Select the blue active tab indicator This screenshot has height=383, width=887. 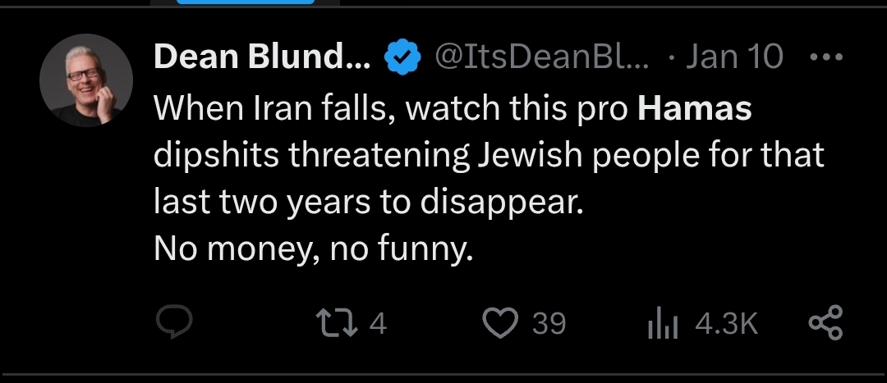point(246,2)
